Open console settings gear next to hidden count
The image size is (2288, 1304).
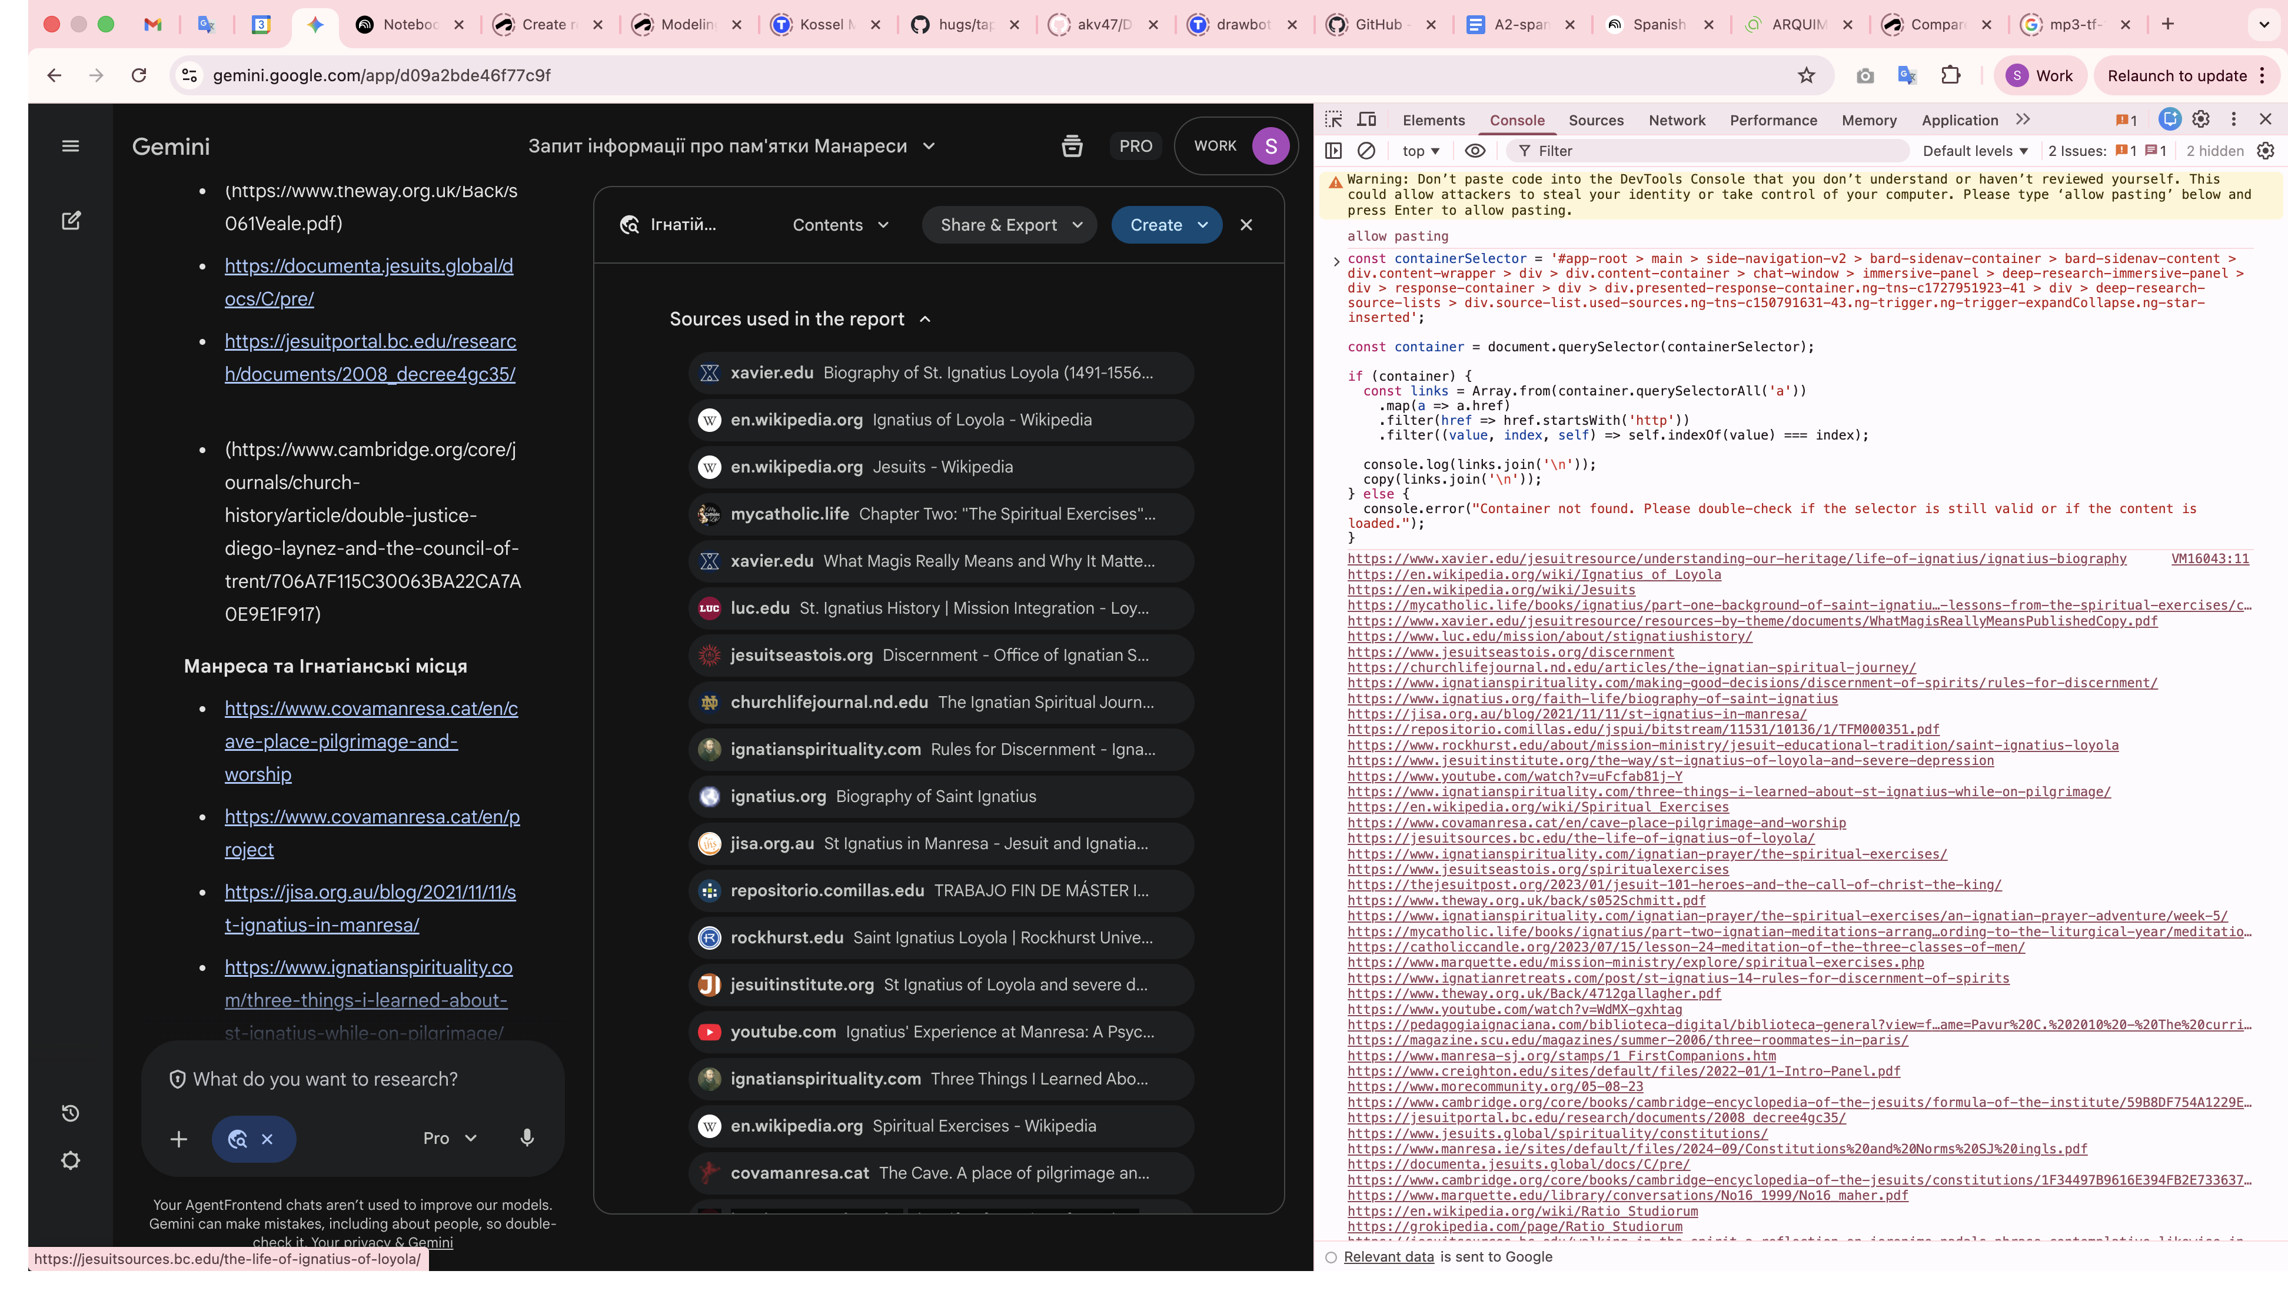(2266, 151)
